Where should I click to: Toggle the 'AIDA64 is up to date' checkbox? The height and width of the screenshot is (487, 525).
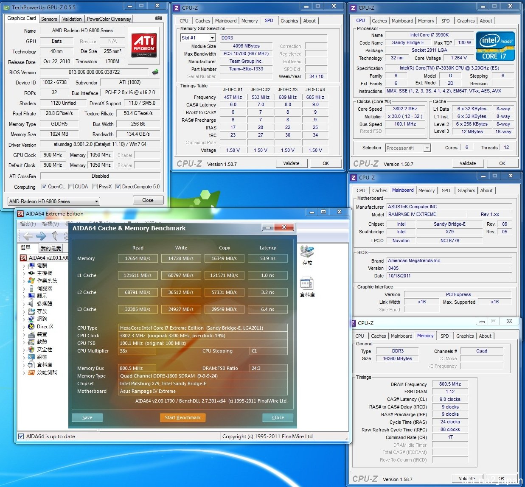(21, 436)
